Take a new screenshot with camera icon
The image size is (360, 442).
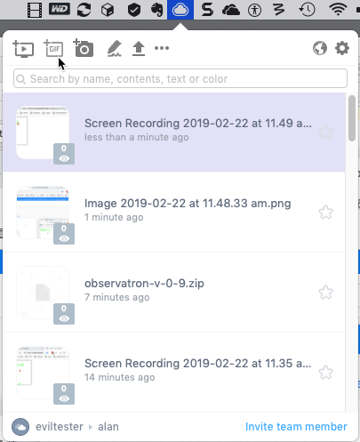click(84, 48)
